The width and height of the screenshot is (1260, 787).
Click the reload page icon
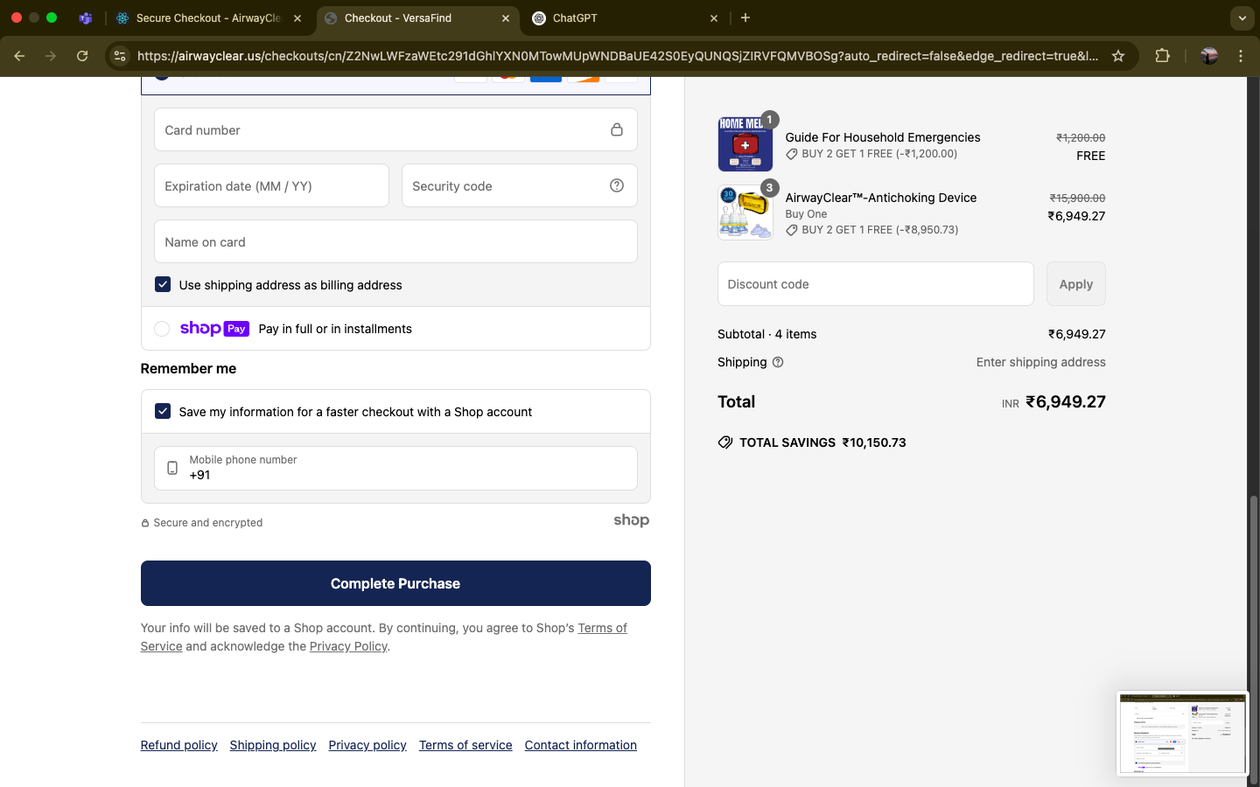click(82, 56)
